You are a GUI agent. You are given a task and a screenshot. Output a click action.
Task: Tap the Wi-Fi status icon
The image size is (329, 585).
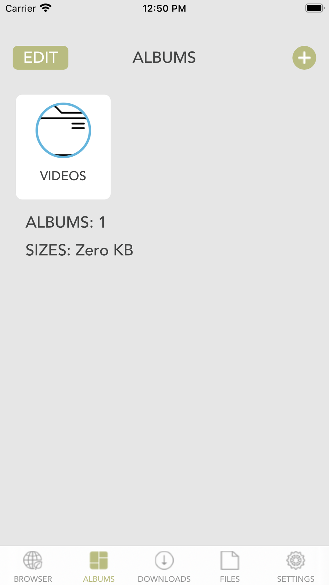(x=46, y=8)
